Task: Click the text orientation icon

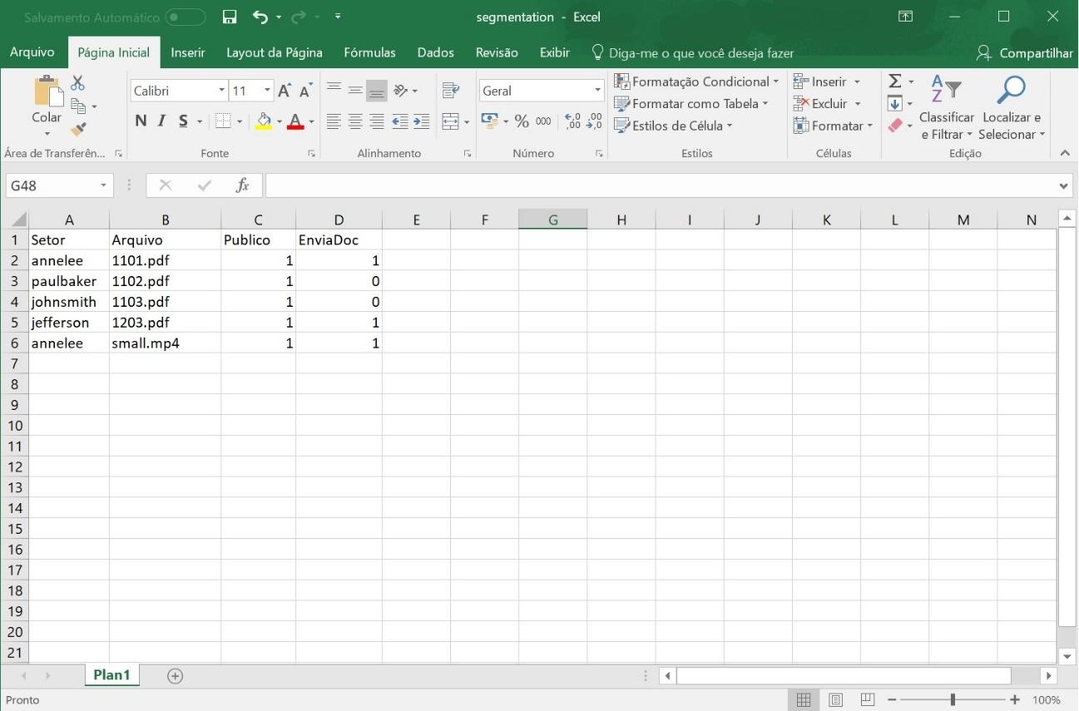Action: pyautogui.click(x=399, y=90)
